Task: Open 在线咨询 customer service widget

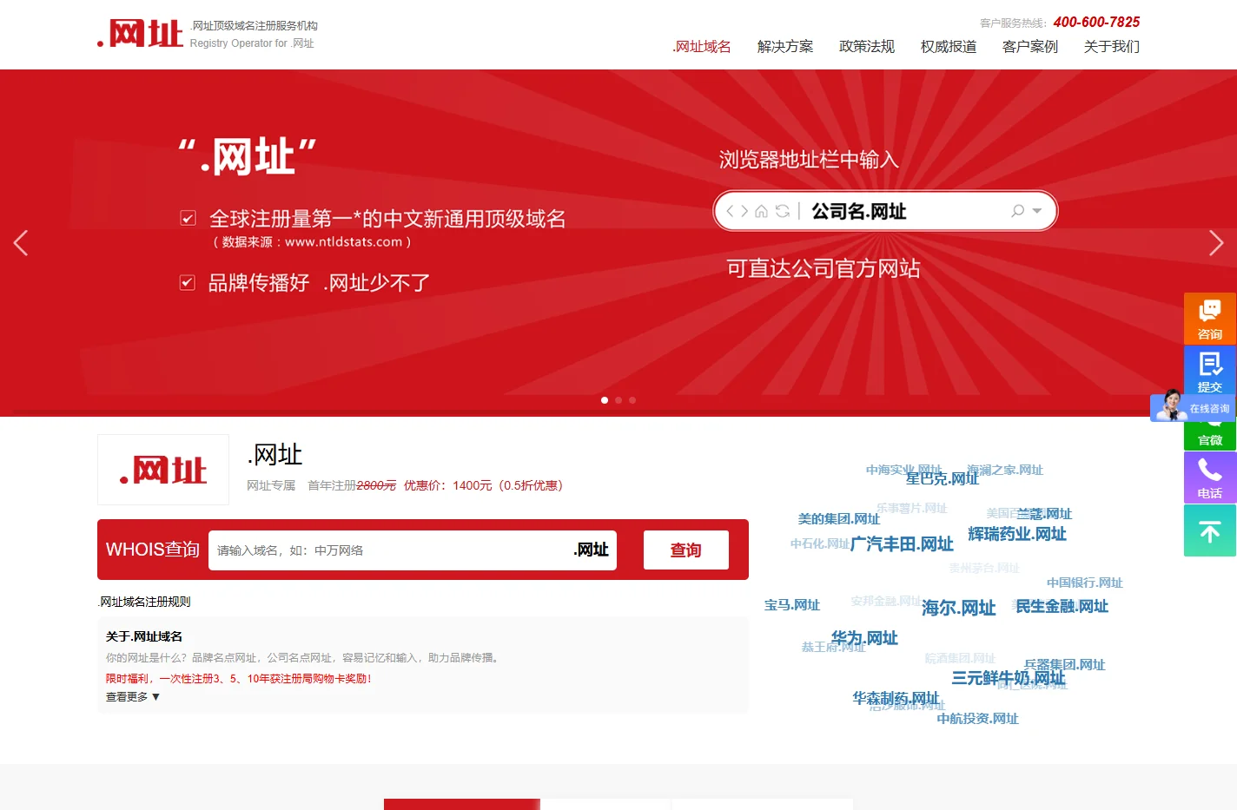Action: [1193, 406]
